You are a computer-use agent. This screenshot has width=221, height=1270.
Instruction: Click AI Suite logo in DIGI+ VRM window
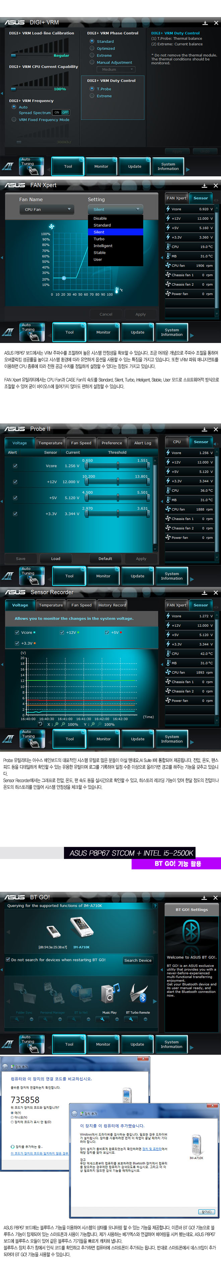(x=8, y=167)
